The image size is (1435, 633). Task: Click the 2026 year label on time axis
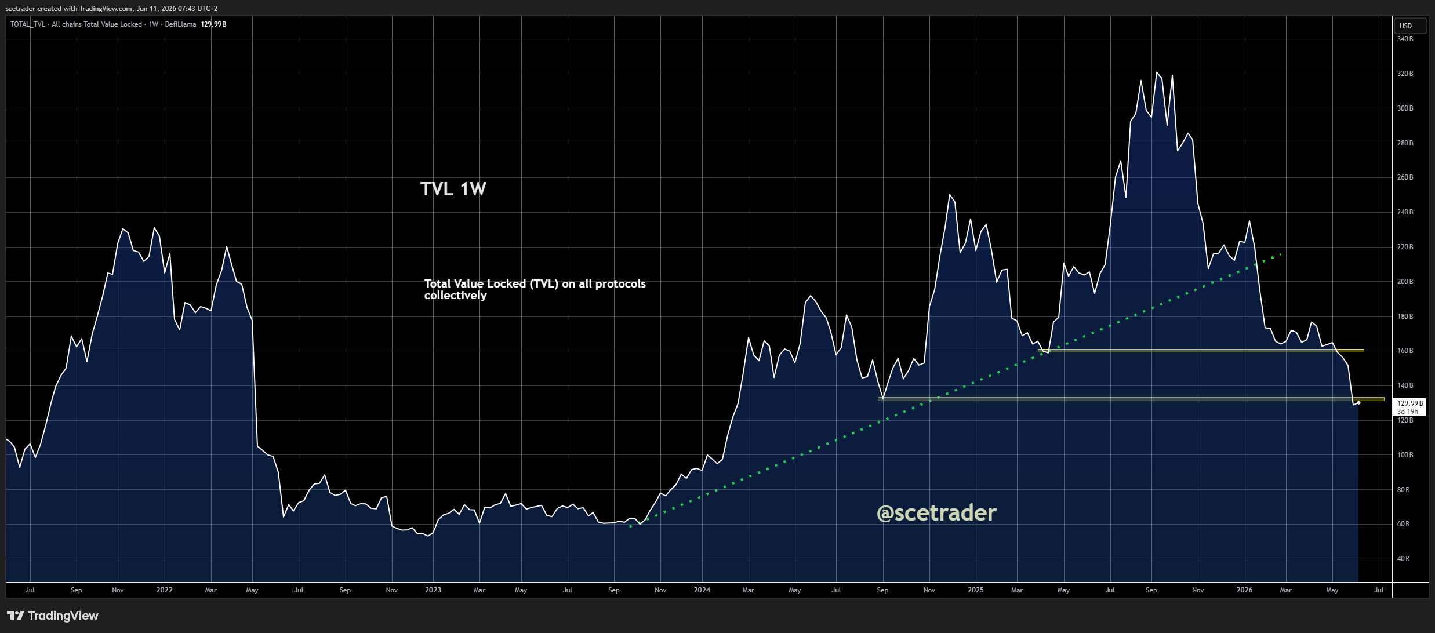pyautogui.click(x=1244, y=590)
